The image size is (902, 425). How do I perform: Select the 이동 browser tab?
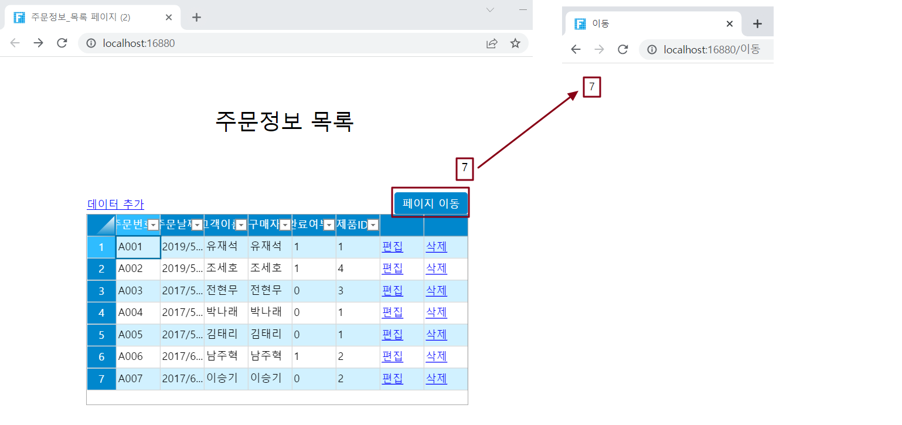point(645,24)
